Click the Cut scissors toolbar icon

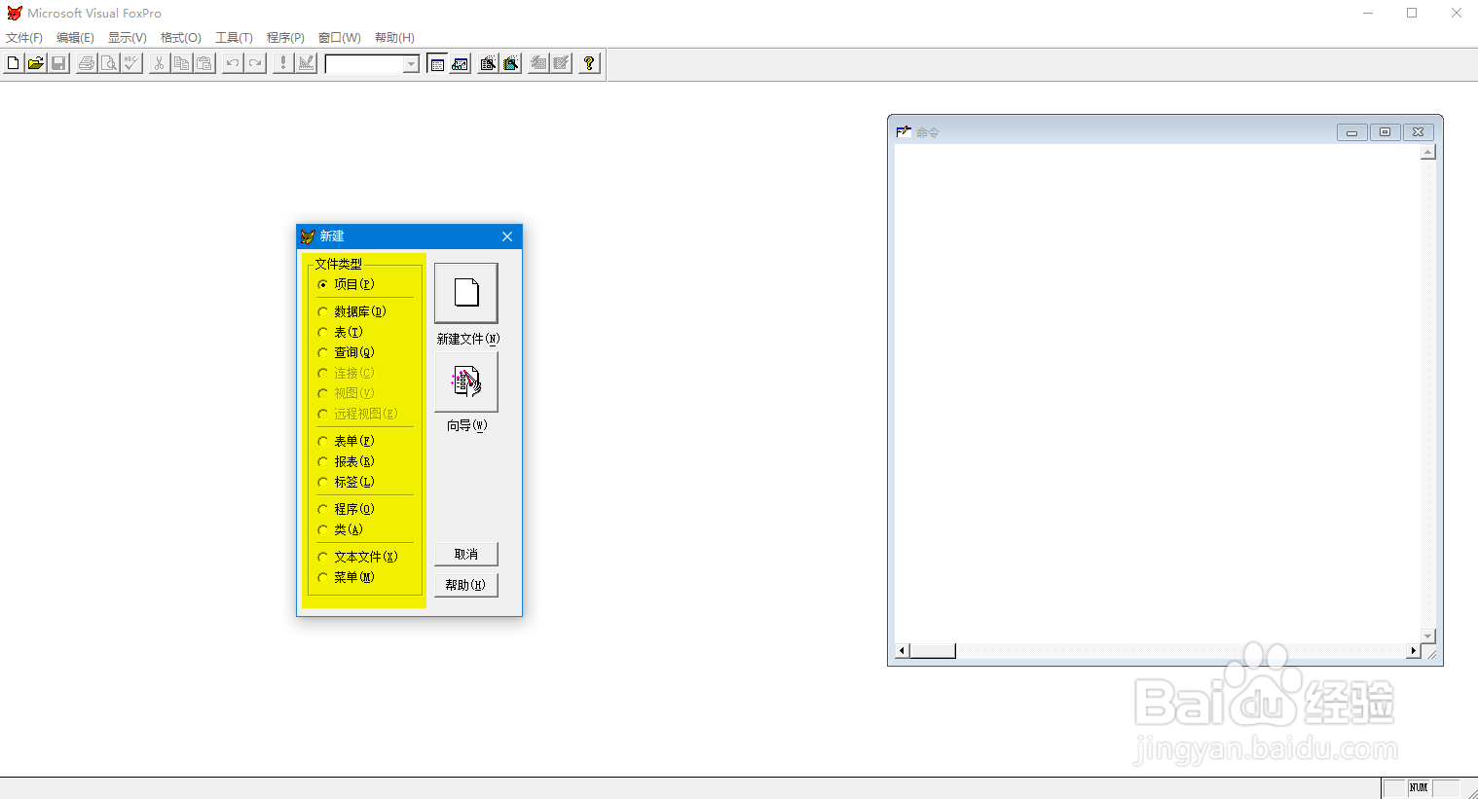(159, 63)
